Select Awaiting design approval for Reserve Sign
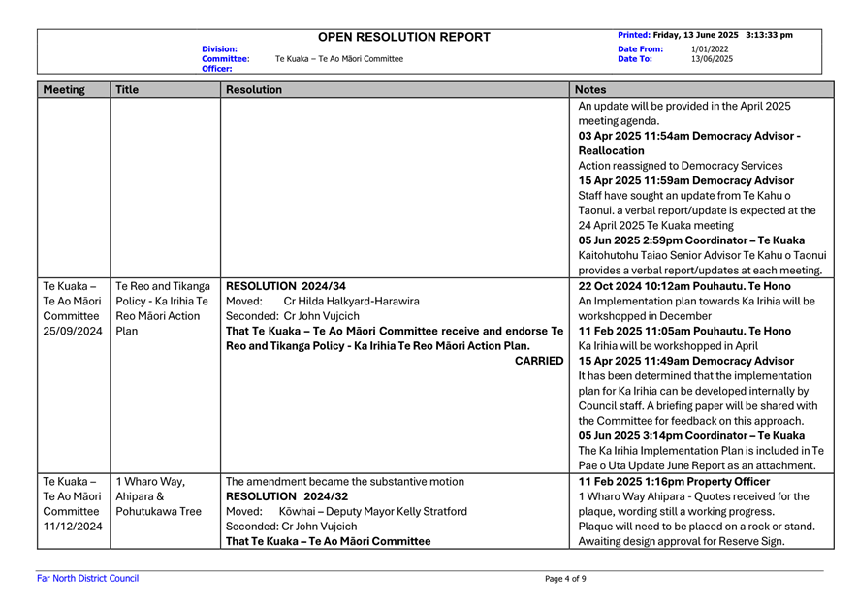Screen dimensions: 858x607 tap(682, 541)
